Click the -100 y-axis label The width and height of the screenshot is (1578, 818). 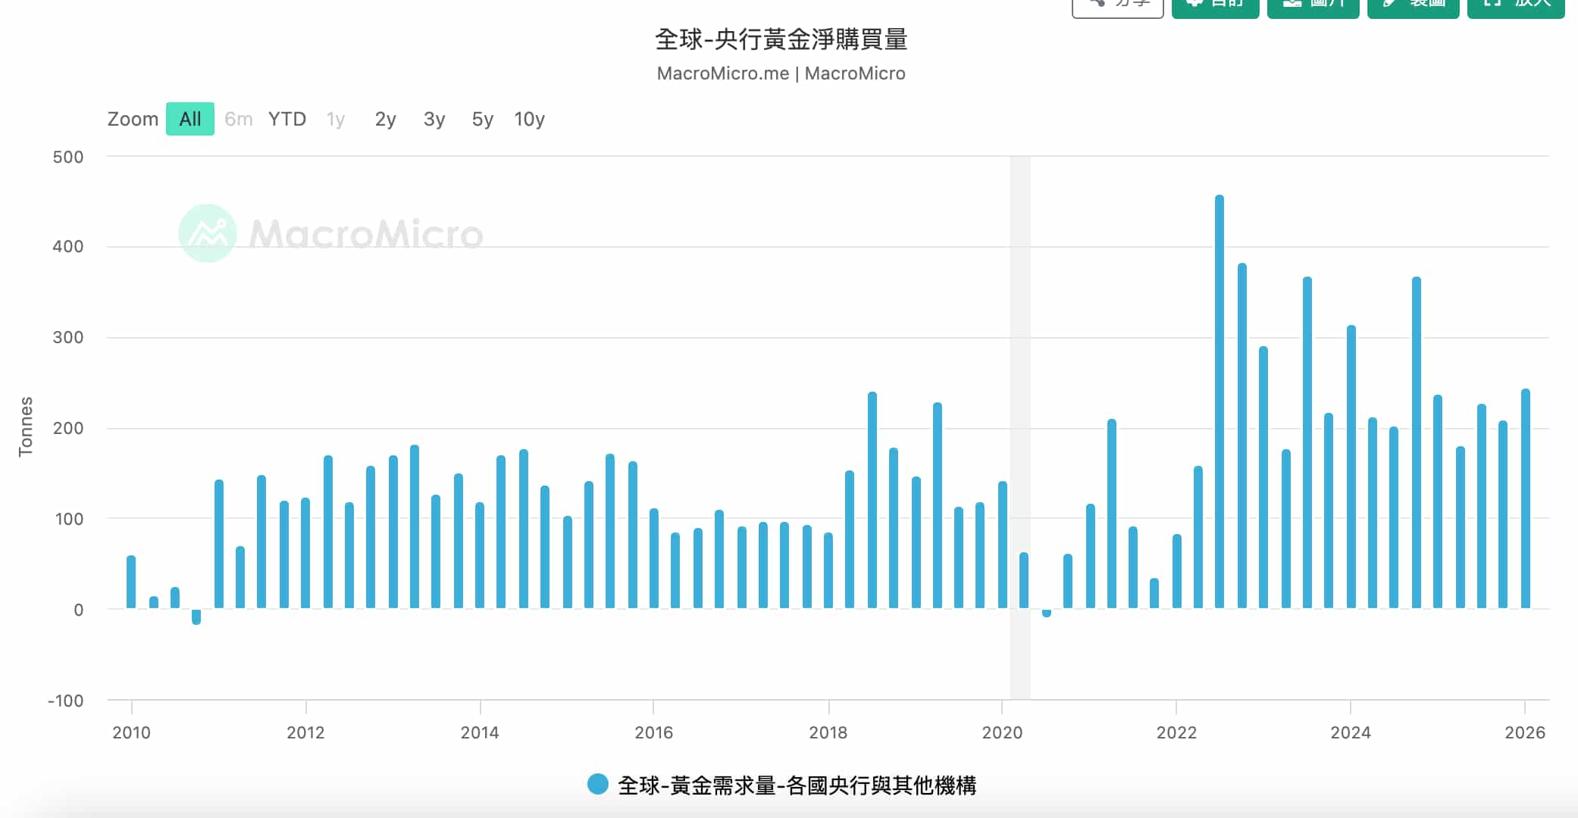[66, 701]
